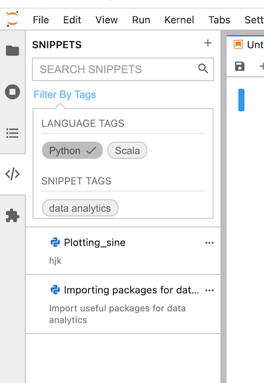Collapse the Filter By Tags panel
Screen dimensions: 264x383
(65, 94)
